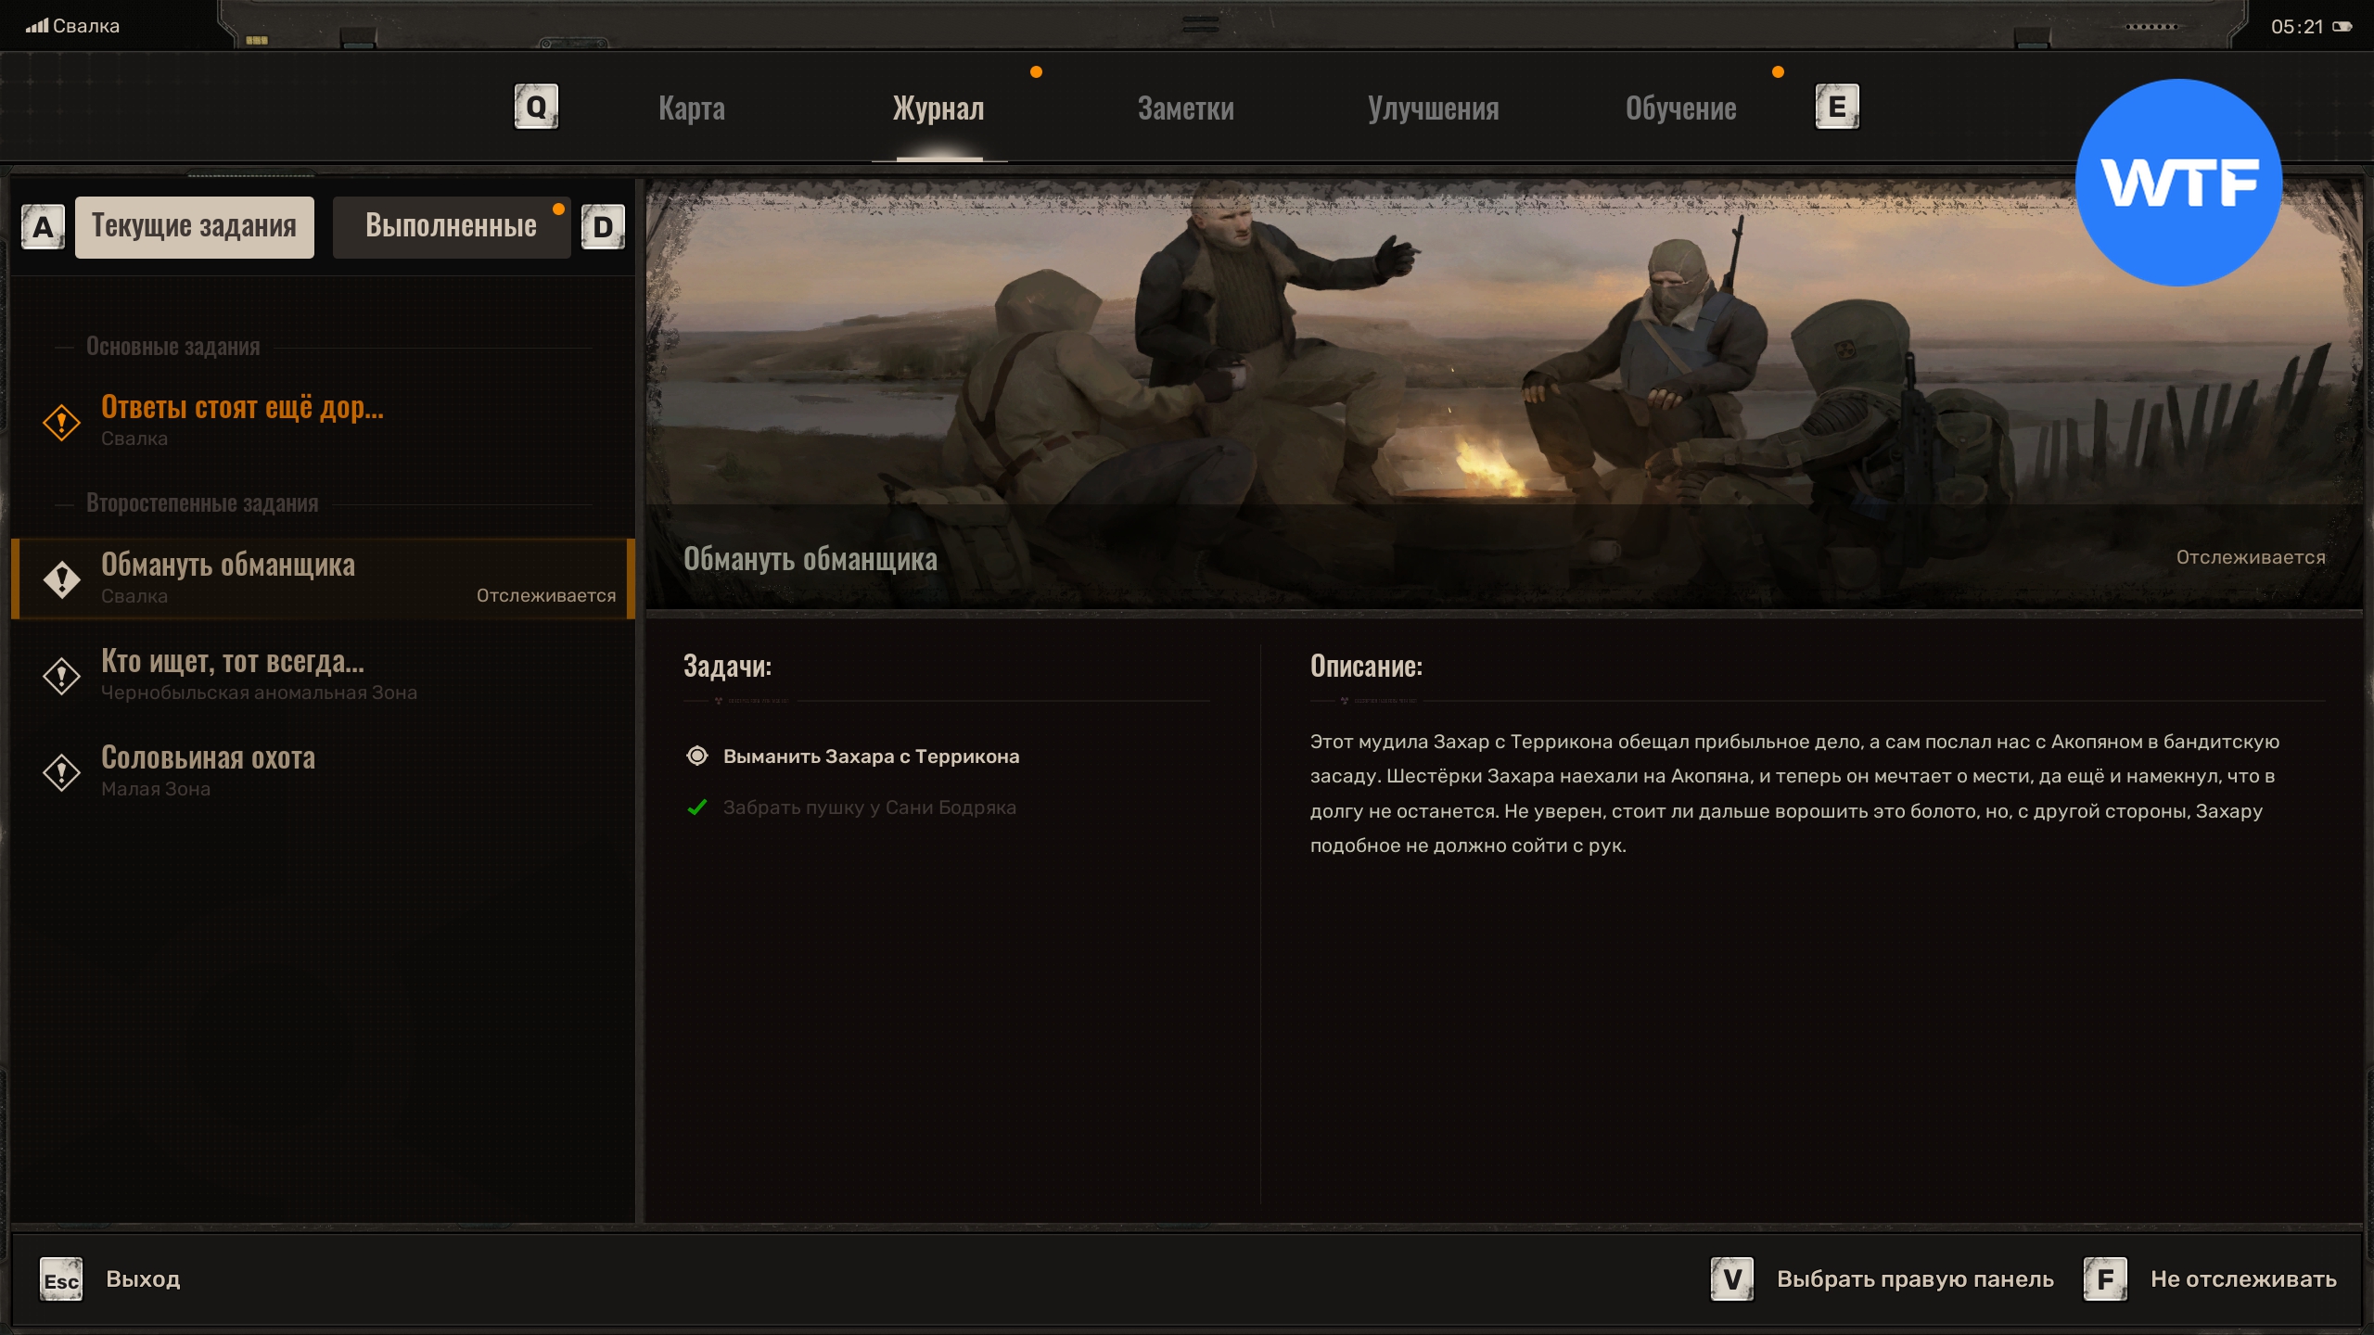
Task: Open the Карта tab
Action: [692, 108]
